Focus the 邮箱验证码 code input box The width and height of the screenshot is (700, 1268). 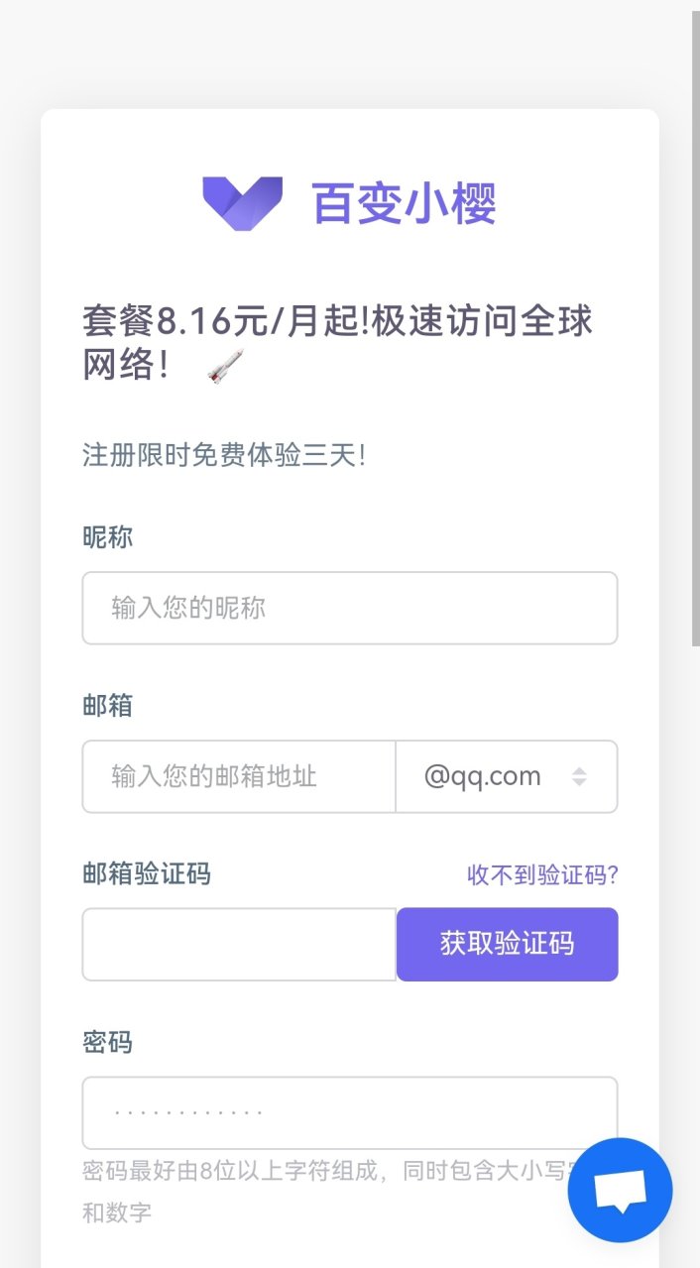pos(239,944)
